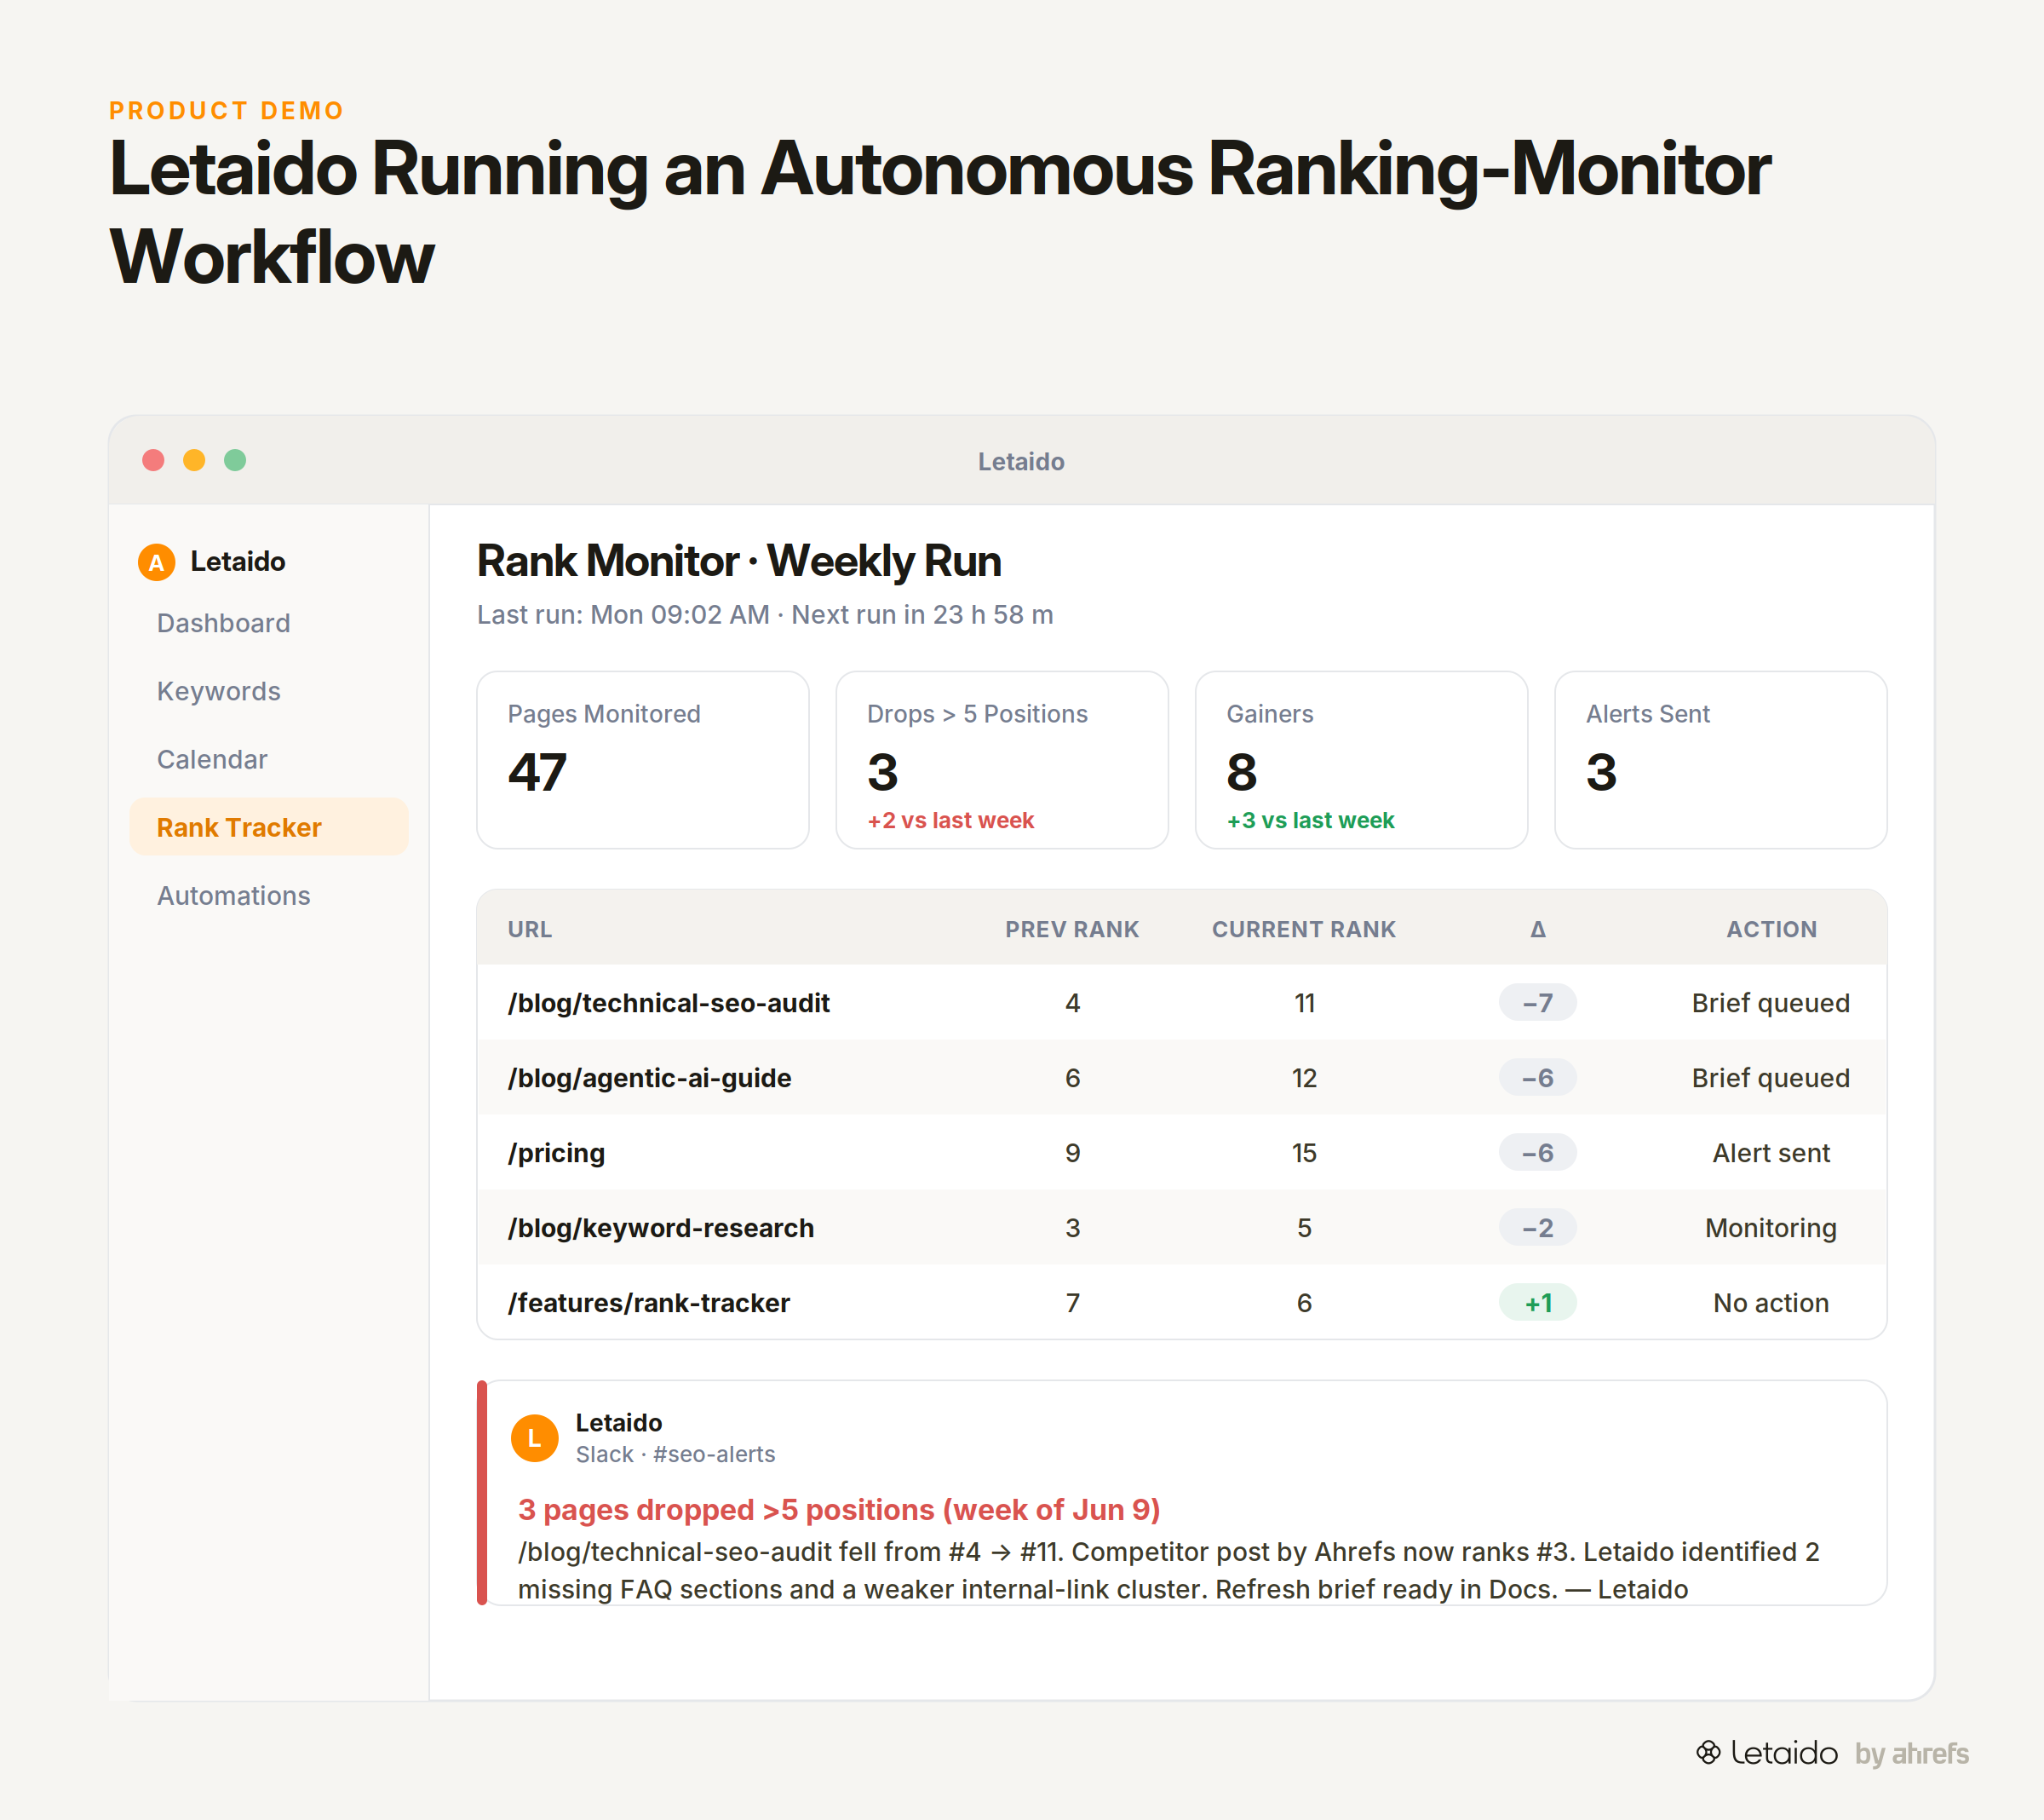Viewport: 2044px width, 1820px height.
Task: Sort by the URL column header
Action: (x=530, y=930)
